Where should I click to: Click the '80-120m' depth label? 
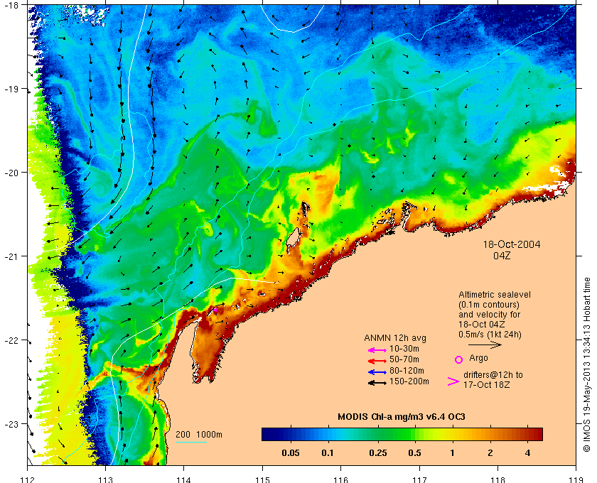click(407, 371)
